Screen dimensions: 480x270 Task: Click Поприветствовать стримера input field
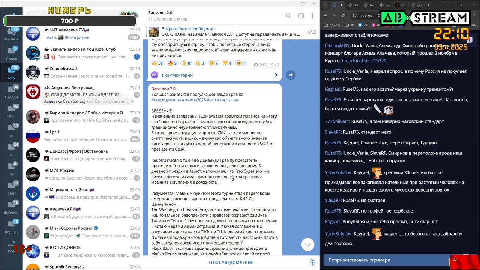pos(386,260)
